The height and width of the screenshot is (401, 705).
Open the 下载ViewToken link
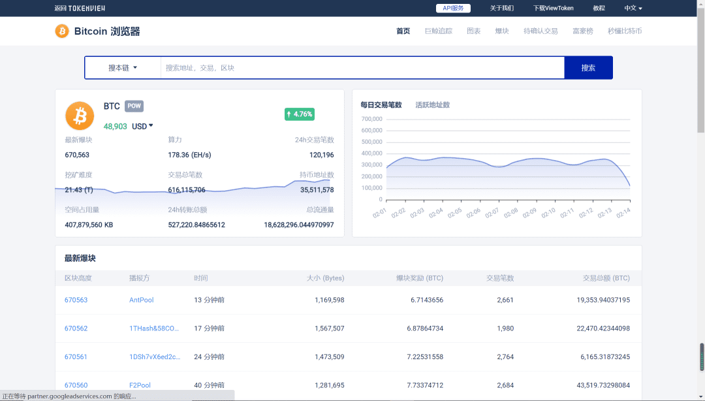point(553,8)
